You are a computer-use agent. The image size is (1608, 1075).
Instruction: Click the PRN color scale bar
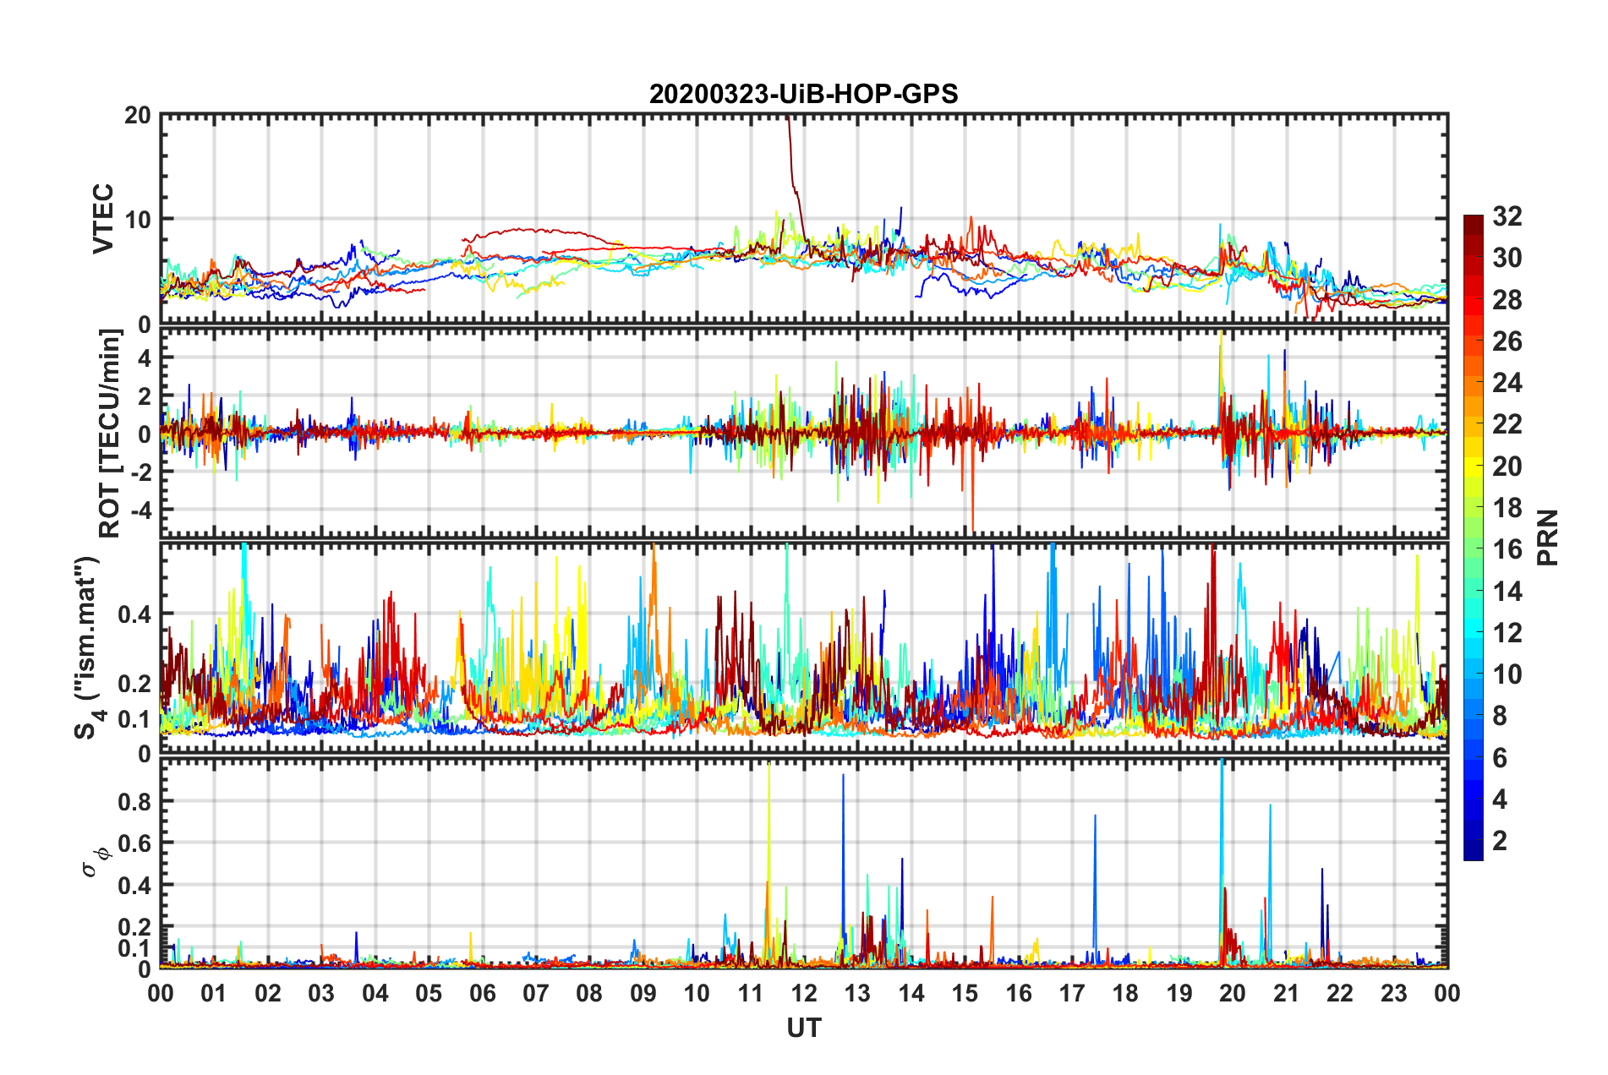click(x=1473, y=537)
